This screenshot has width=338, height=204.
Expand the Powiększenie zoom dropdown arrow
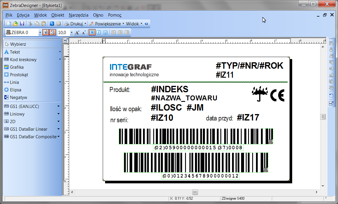(123, 24)
